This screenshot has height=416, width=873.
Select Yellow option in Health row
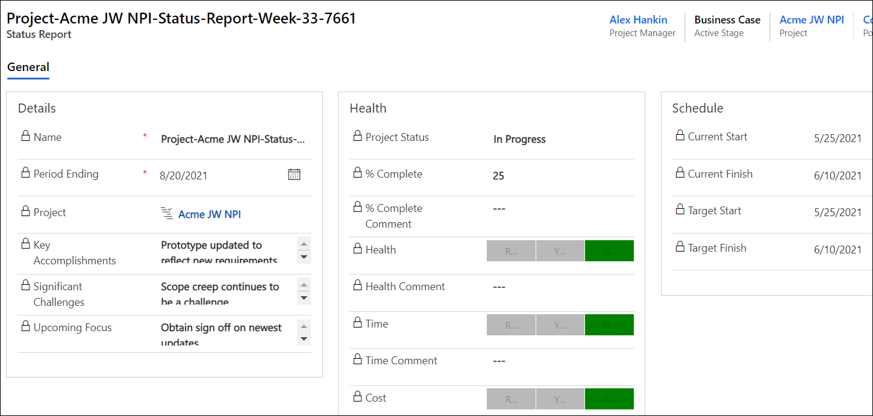pos(560,251)
